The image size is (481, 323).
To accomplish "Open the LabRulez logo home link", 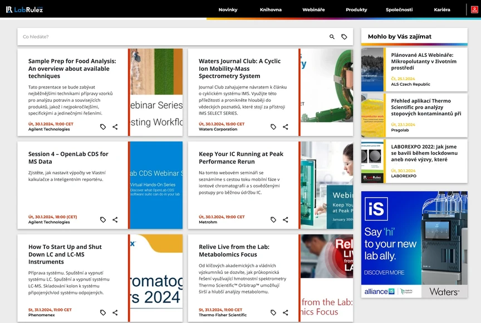I will tap(24, 9).
